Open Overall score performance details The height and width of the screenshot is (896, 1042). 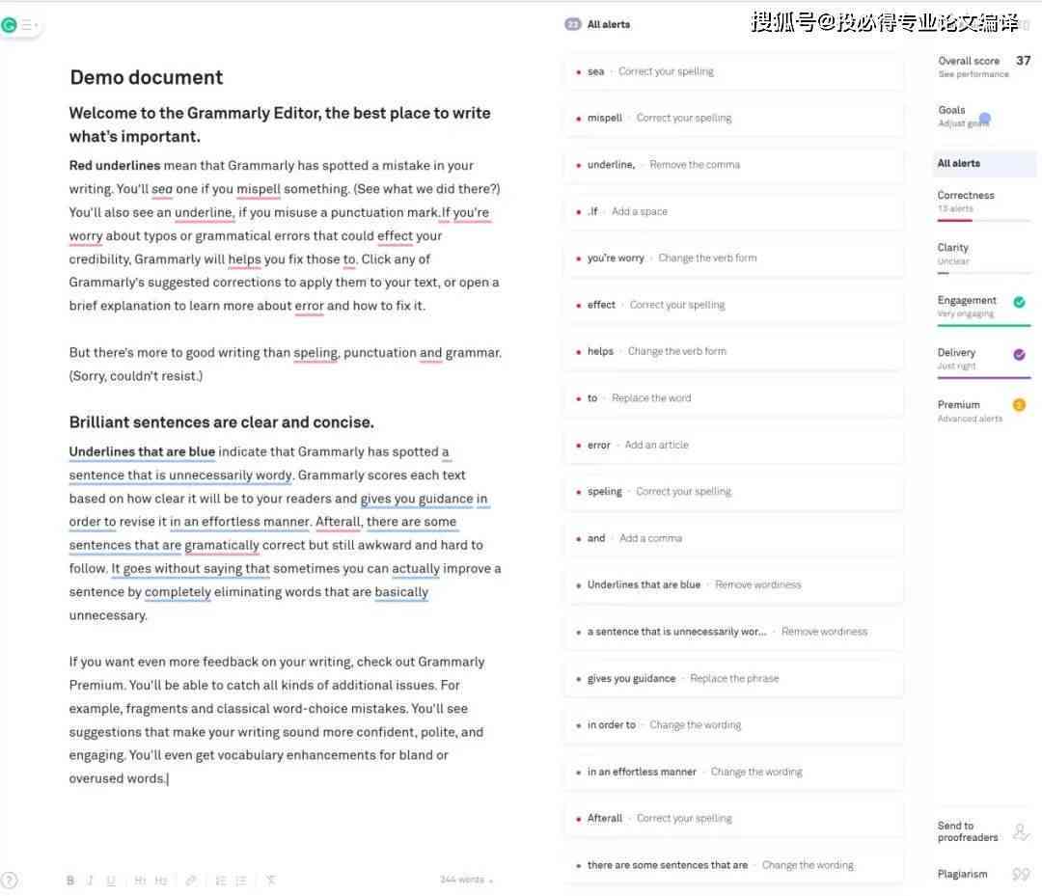tap(984, 67)
